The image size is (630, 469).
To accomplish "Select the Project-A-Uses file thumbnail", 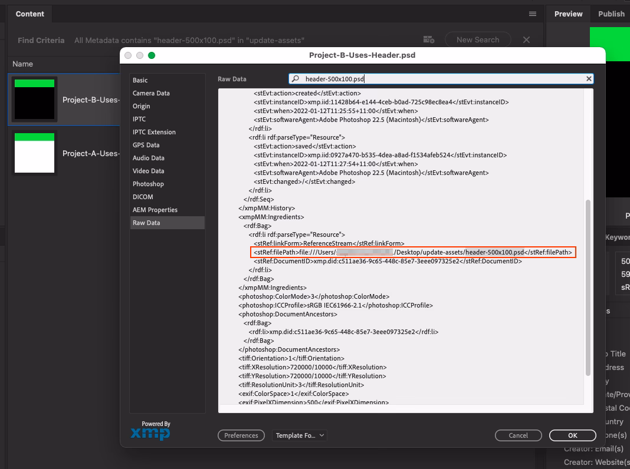I will click(34, 153).
